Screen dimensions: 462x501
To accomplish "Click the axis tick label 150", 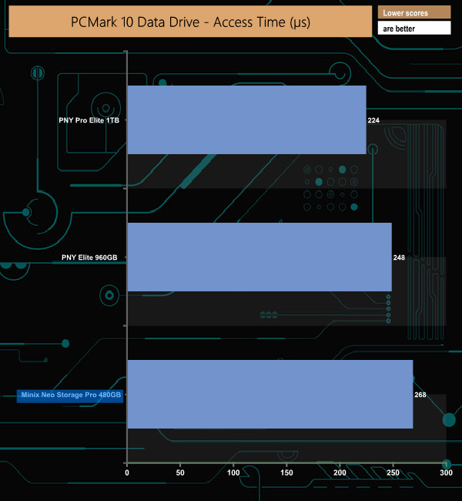I will pos(286,472).
